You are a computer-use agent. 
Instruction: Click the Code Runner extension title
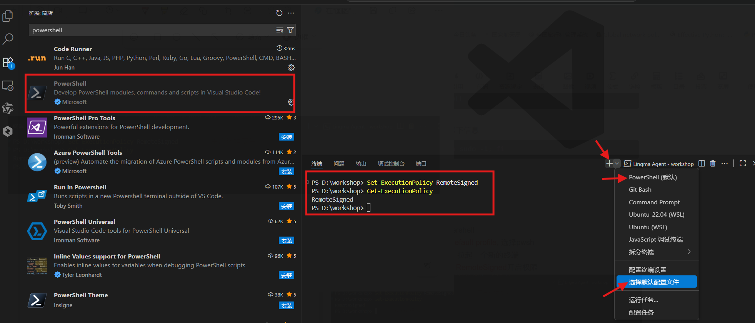click(73, 49)
